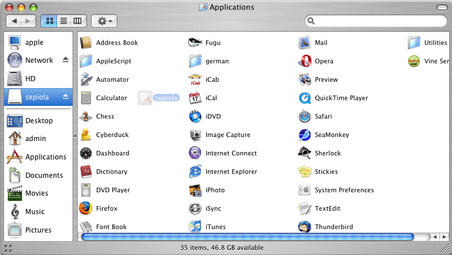Switch to list view mode
This screenshot has height=255, width=452.
[x=64, y=21]
